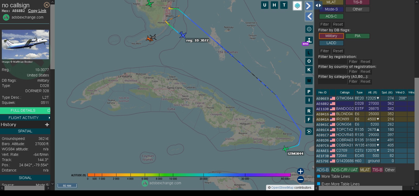This screenshot has width=419, height=196.
Task: Zoom out the map with minus
Action: [x=301, y=179]
